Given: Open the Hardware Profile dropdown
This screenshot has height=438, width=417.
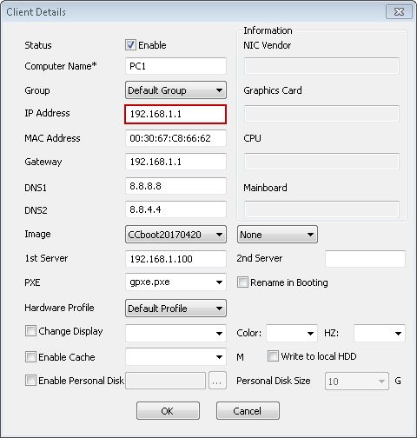Looking at the screenshot, I should tap(175, 309).
